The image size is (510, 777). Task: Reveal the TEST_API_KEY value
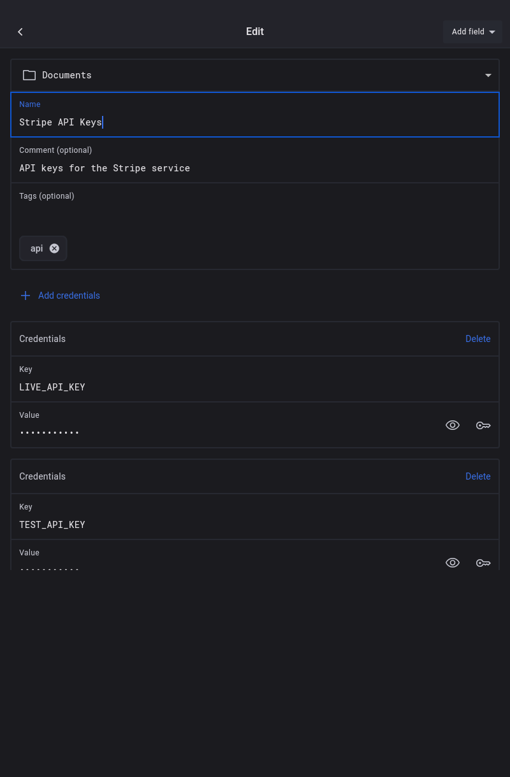(453, 562)
